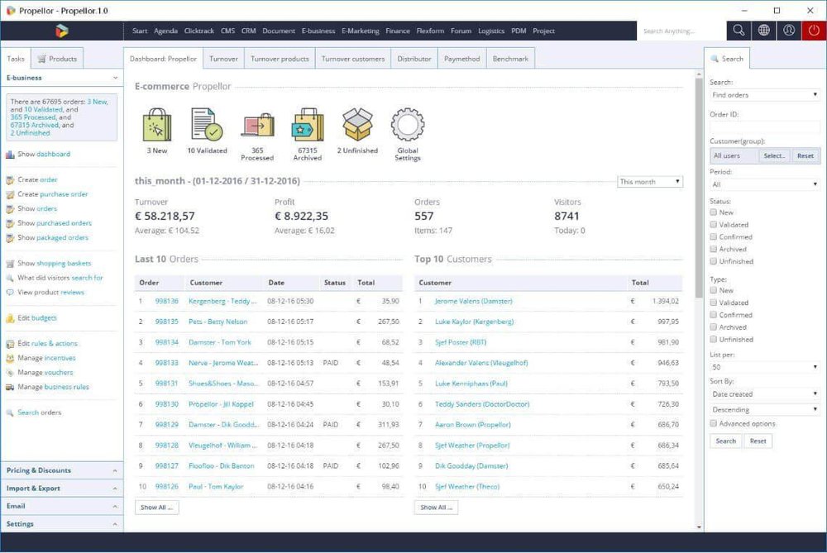Open the Find orders search dropdown
This screenshot has width=827, height=553.
click(x=764, y=95)
